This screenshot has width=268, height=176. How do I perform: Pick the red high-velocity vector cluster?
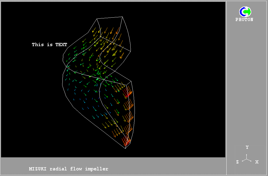pos(128,94)
